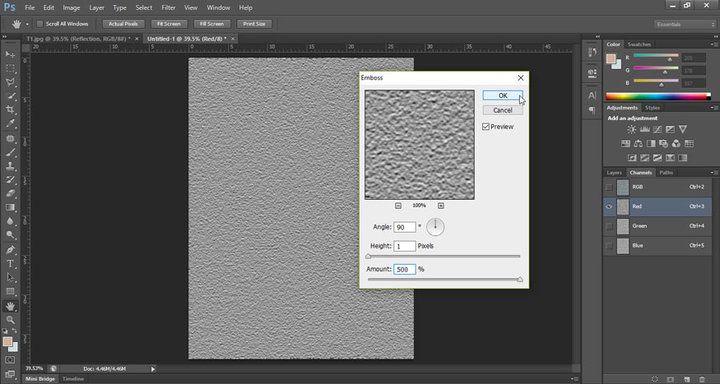Select the Type tool
This screenshot has height=384, width=720.
pos(11,263)
